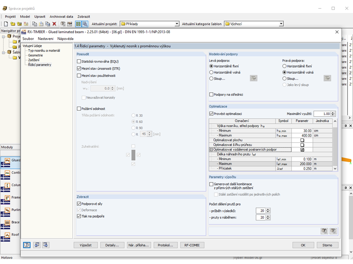Open Aktuální kategorie šablon dropdown

coord(281,24)
